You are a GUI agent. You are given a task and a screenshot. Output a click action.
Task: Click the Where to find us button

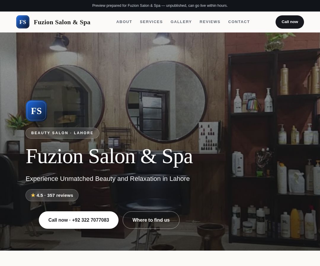pos(151,220)
